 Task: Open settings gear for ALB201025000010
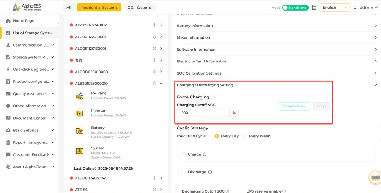(154, 83)
